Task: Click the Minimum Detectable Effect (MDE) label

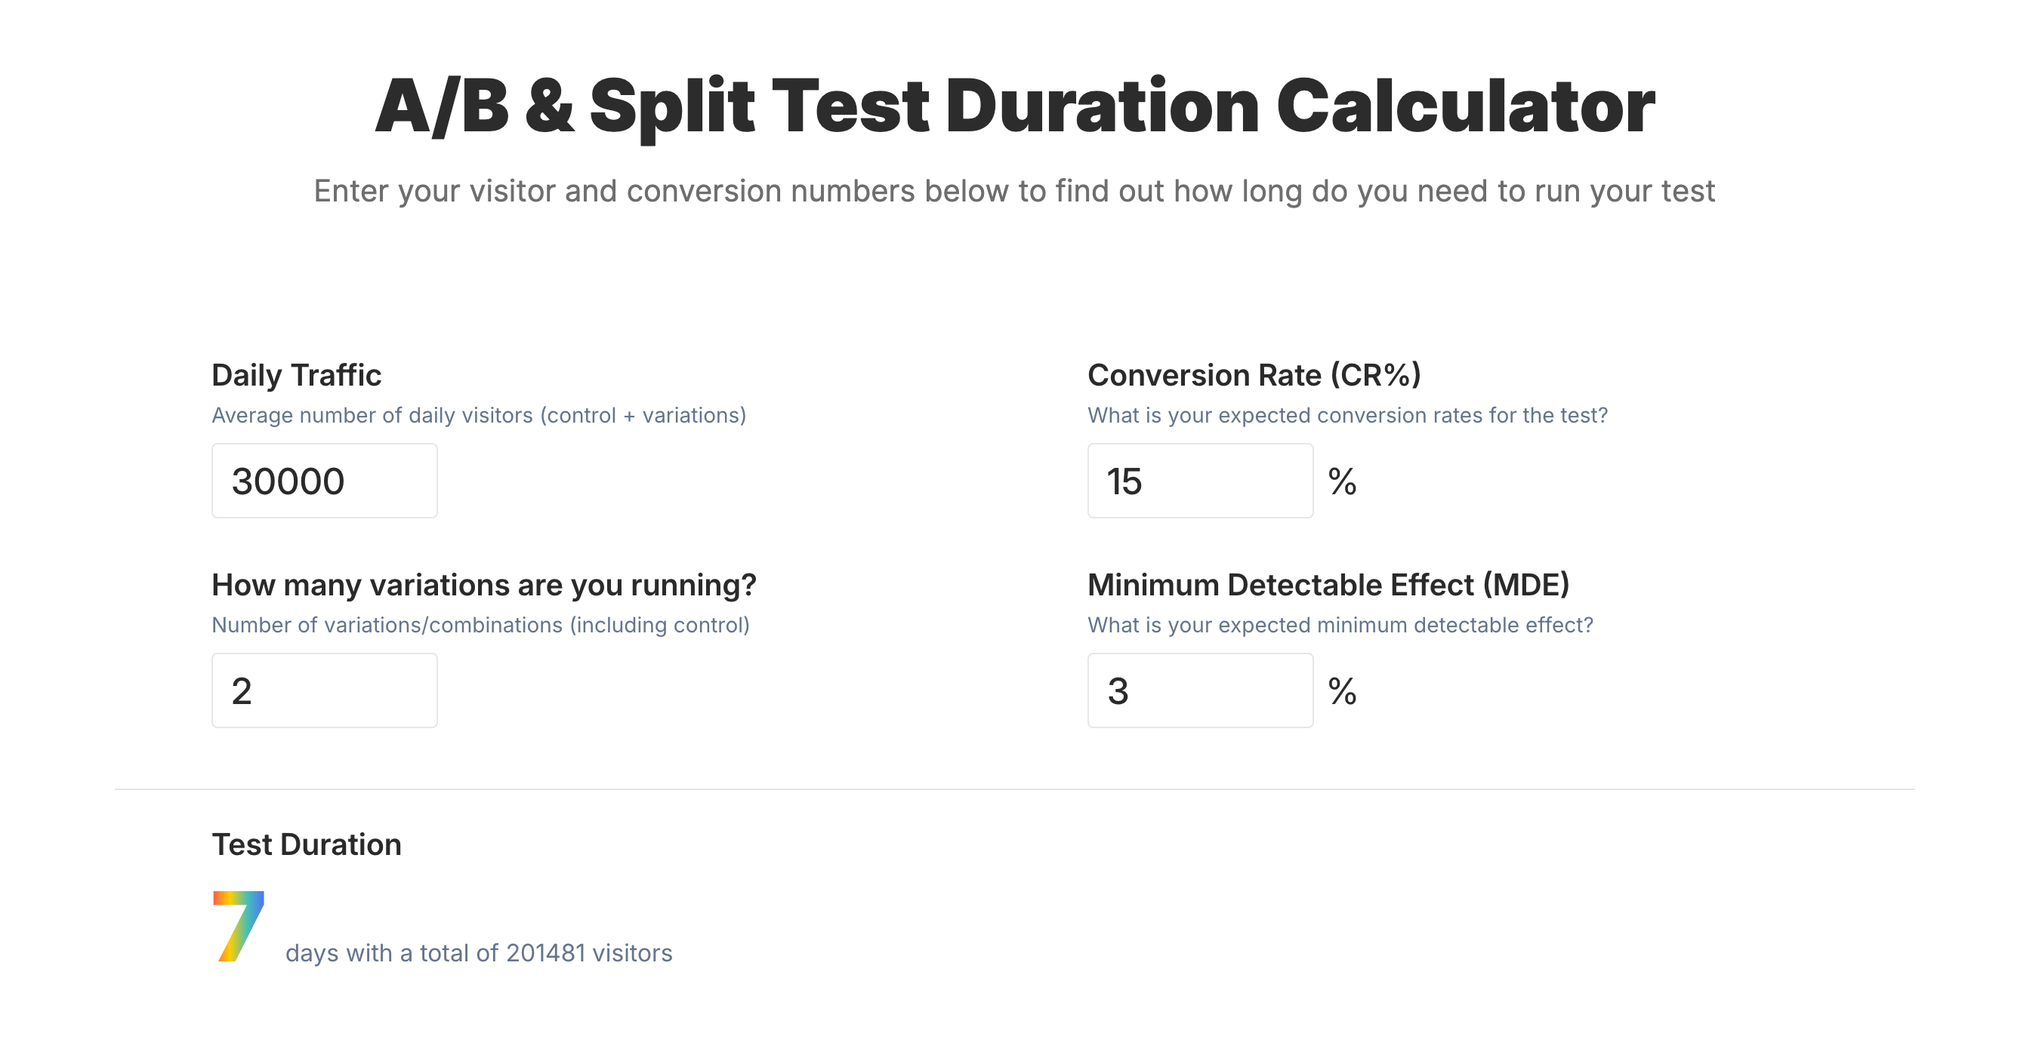Action: point(1328,585)
